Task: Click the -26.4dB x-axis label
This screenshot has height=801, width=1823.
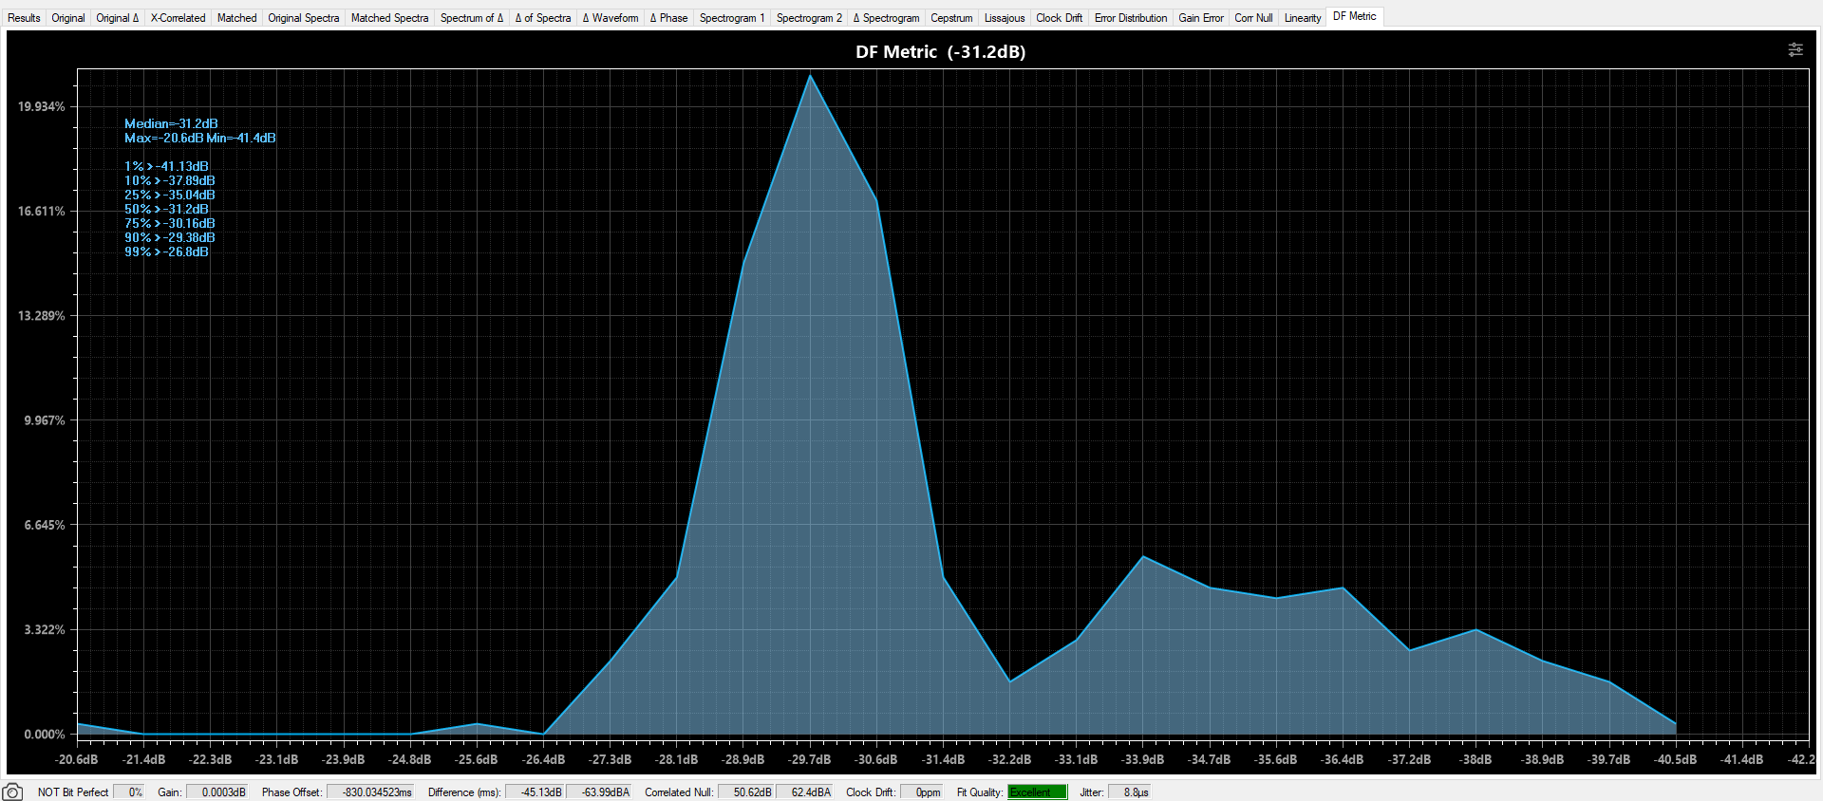Action: pos(543,759)
